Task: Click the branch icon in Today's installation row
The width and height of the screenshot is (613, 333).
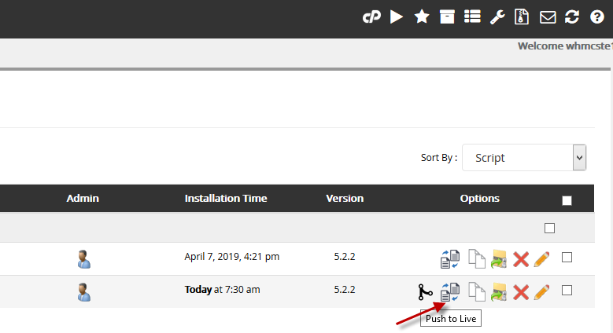Action: (426, 292)
